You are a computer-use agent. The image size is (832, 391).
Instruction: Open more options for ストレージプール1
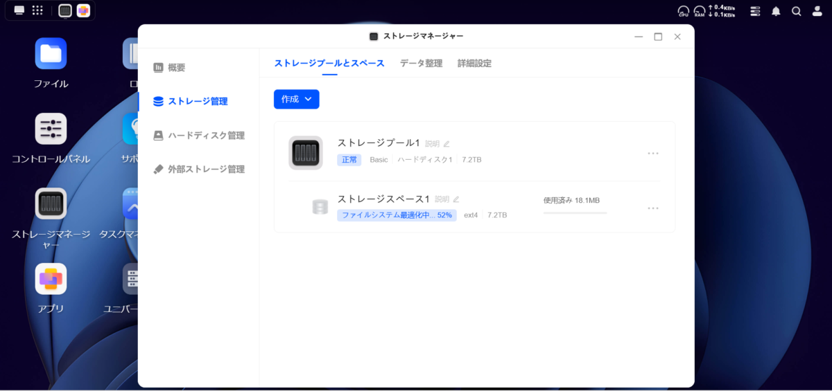[652, 153]
